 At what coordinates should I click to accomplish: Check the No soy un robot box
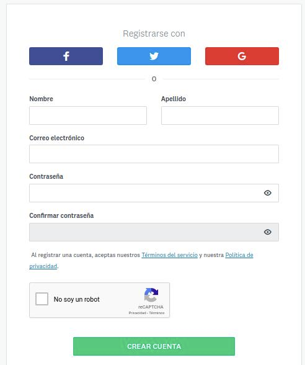click(42, 299)
